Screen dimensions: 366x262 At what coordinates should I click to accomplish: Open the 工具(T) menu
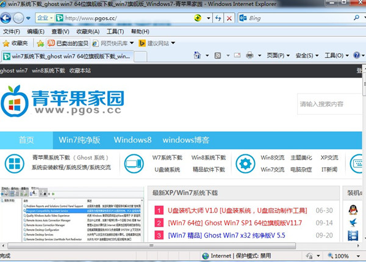(115, 31)
